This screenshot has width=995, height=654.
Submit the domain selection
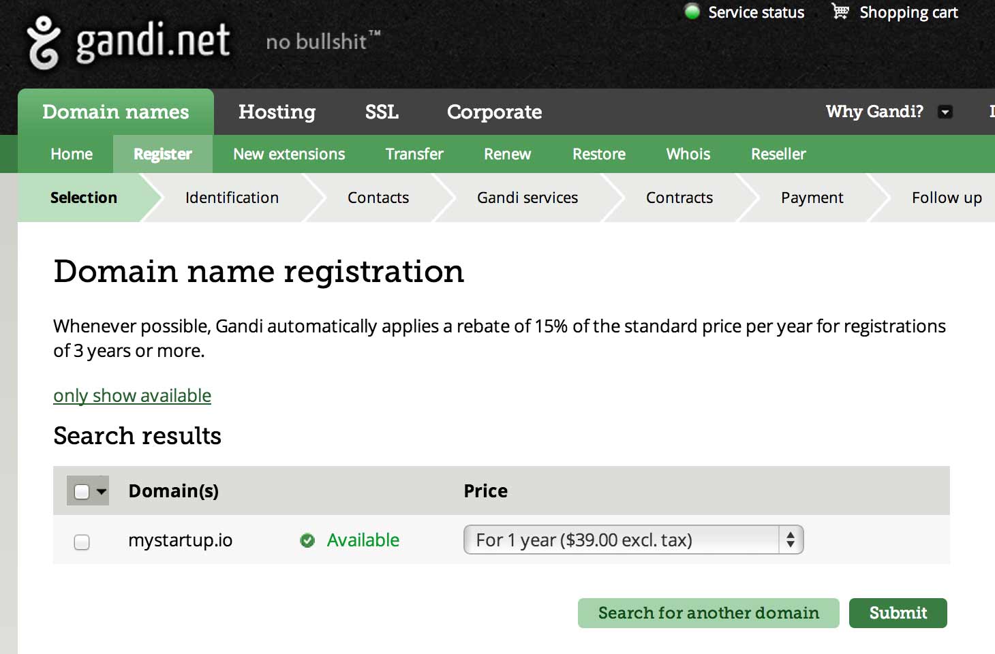pyautogui.click(x=898, y=613)
